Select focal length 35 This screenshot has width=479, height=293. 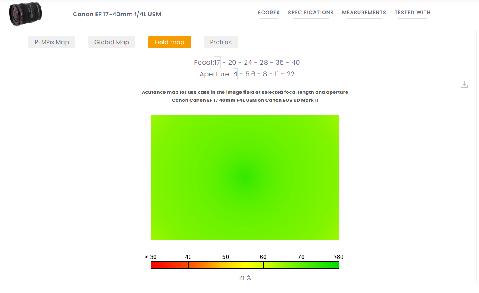(x=280, y=63)
